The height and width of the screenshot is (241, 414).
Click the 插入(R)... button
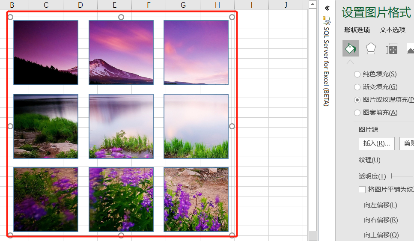376,143
